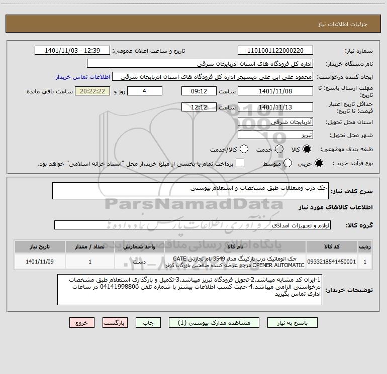This screenshot has width=387, height=374.
Task: Open مشاهده مدارک پیوستی (1) button
Action: click(214, 323)
